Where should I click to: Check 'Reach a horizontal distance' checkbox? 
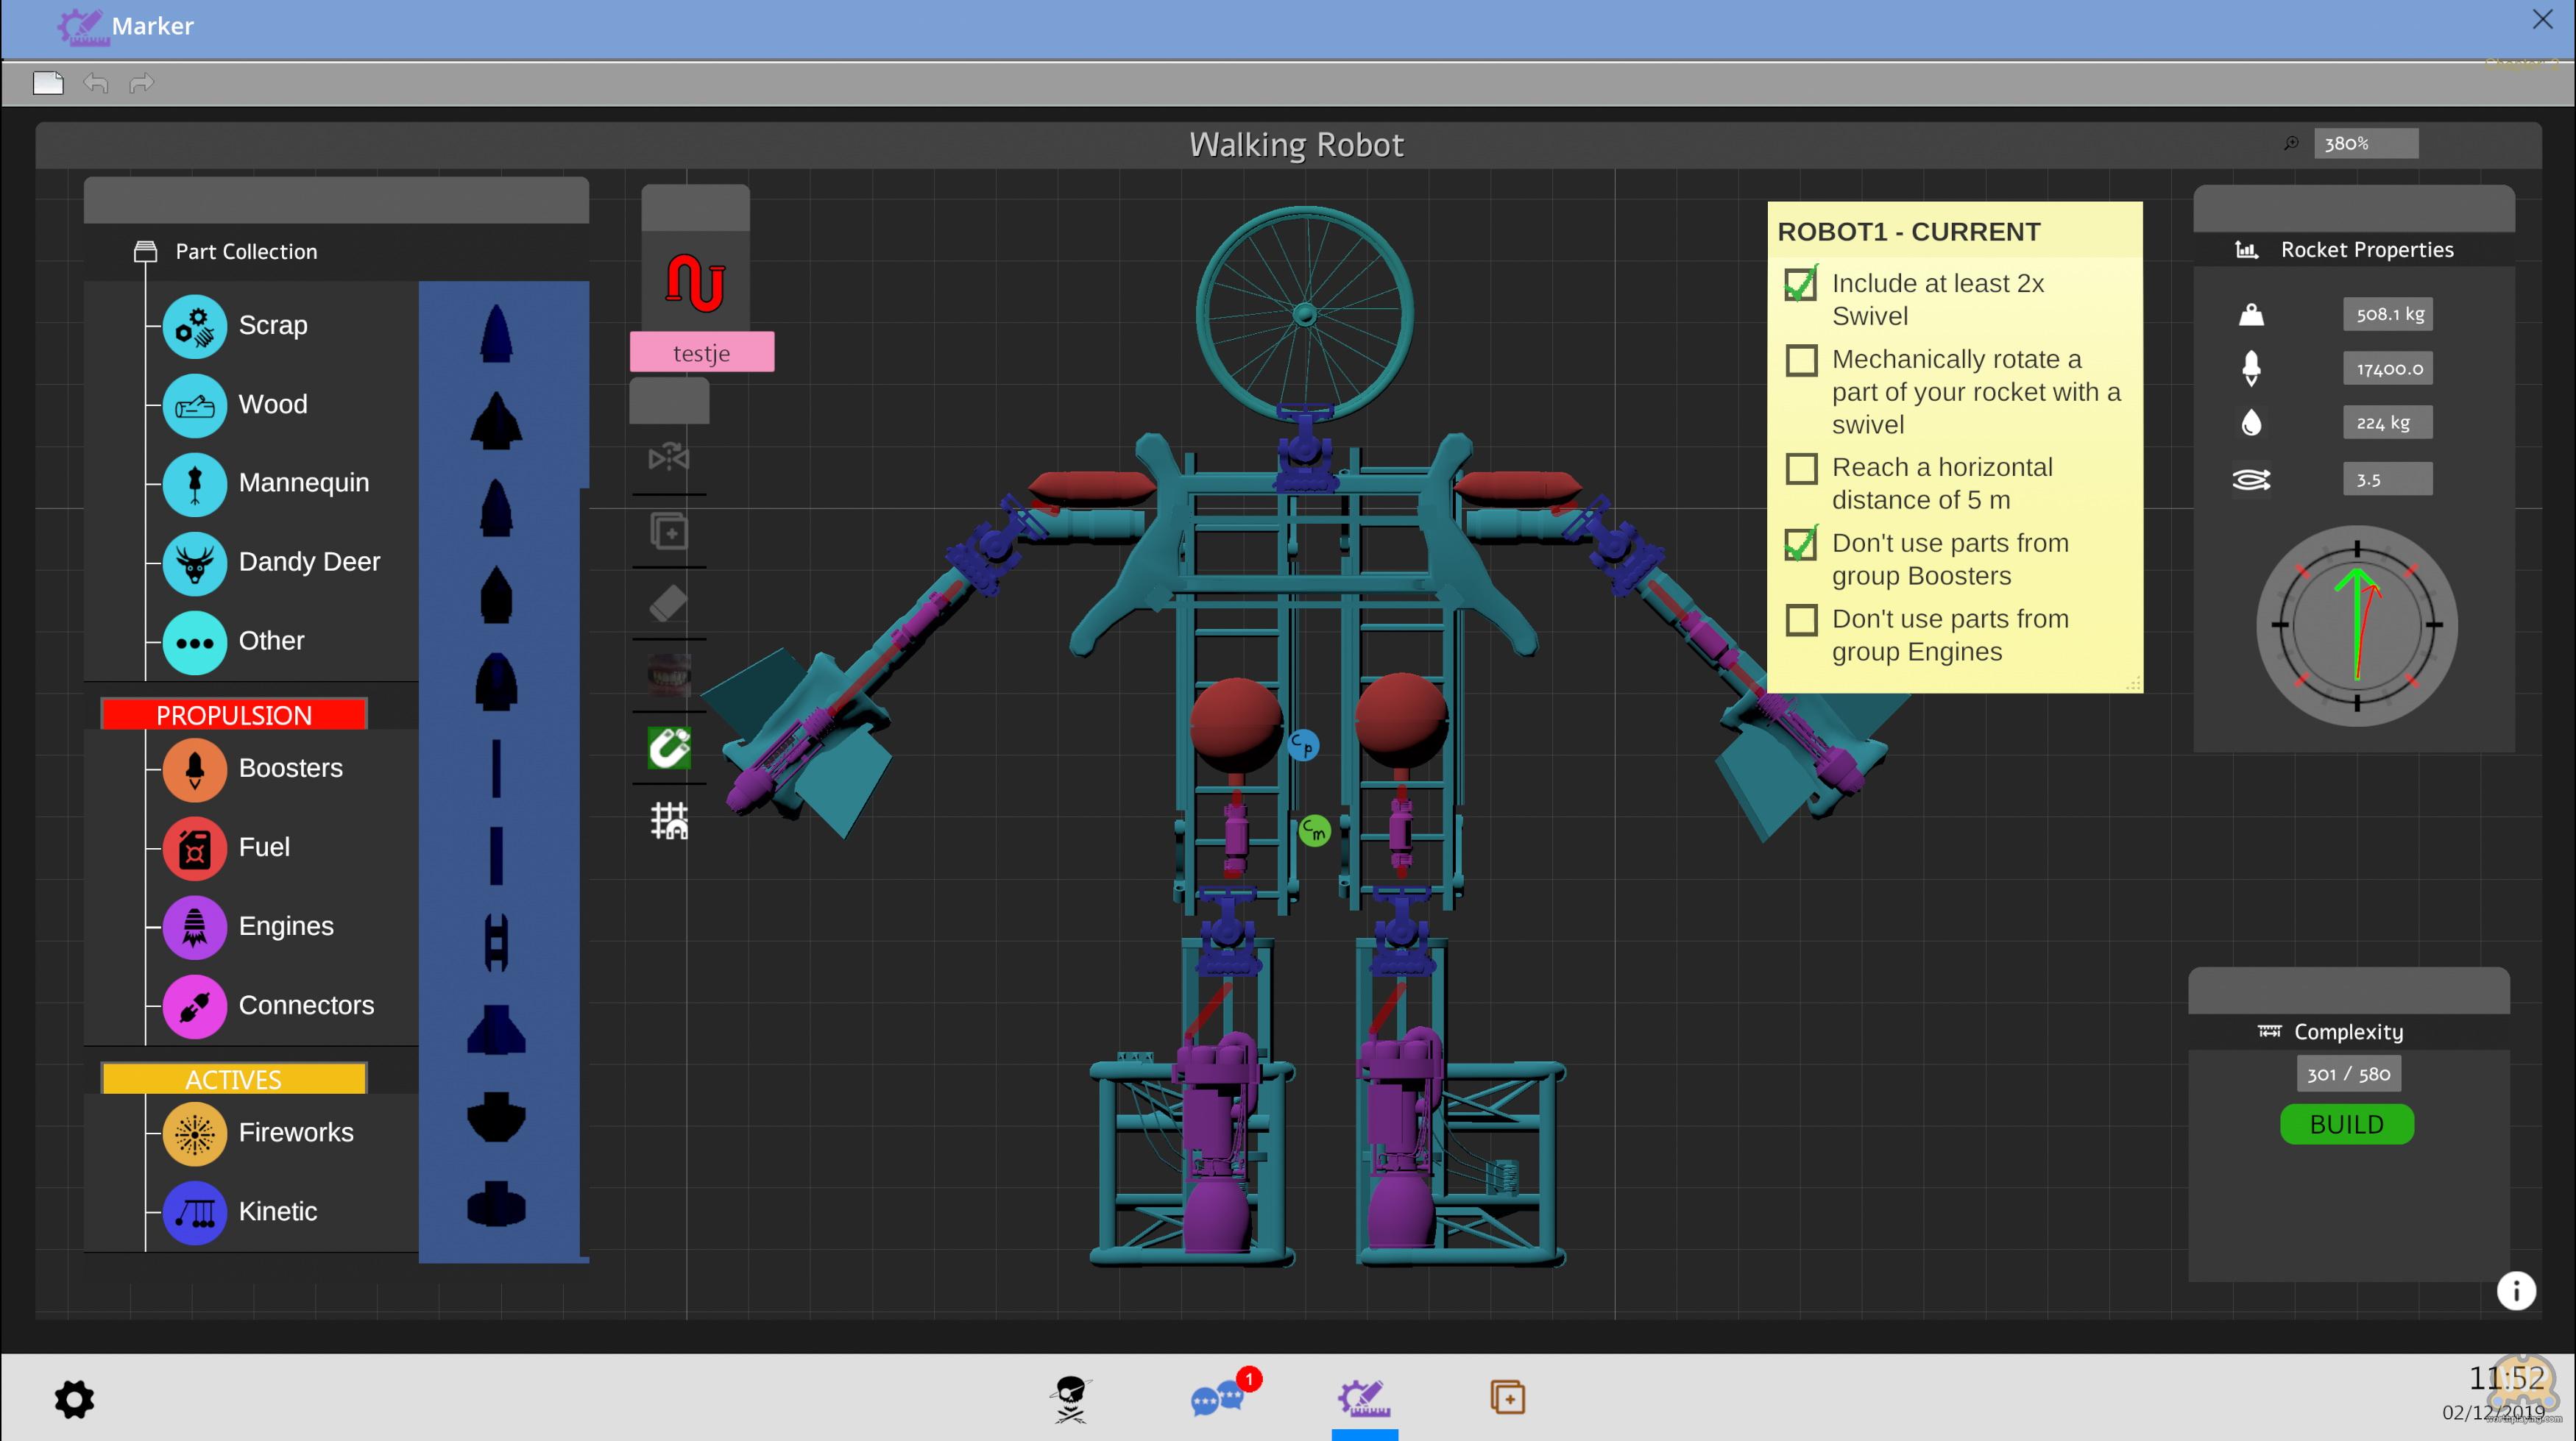[x=1801, y=469]
